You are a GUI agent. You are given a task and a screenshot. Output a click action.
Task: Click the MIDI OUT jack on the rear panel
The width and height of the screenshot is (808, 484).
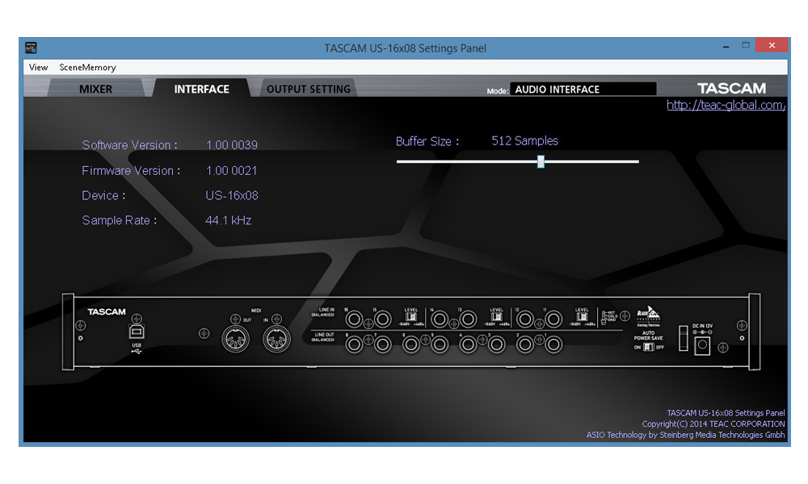coord(235,340)
